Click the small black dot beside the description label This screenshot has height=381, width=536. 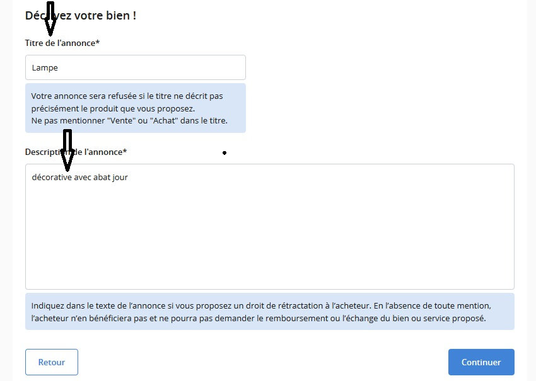click(x=224, y=153)
